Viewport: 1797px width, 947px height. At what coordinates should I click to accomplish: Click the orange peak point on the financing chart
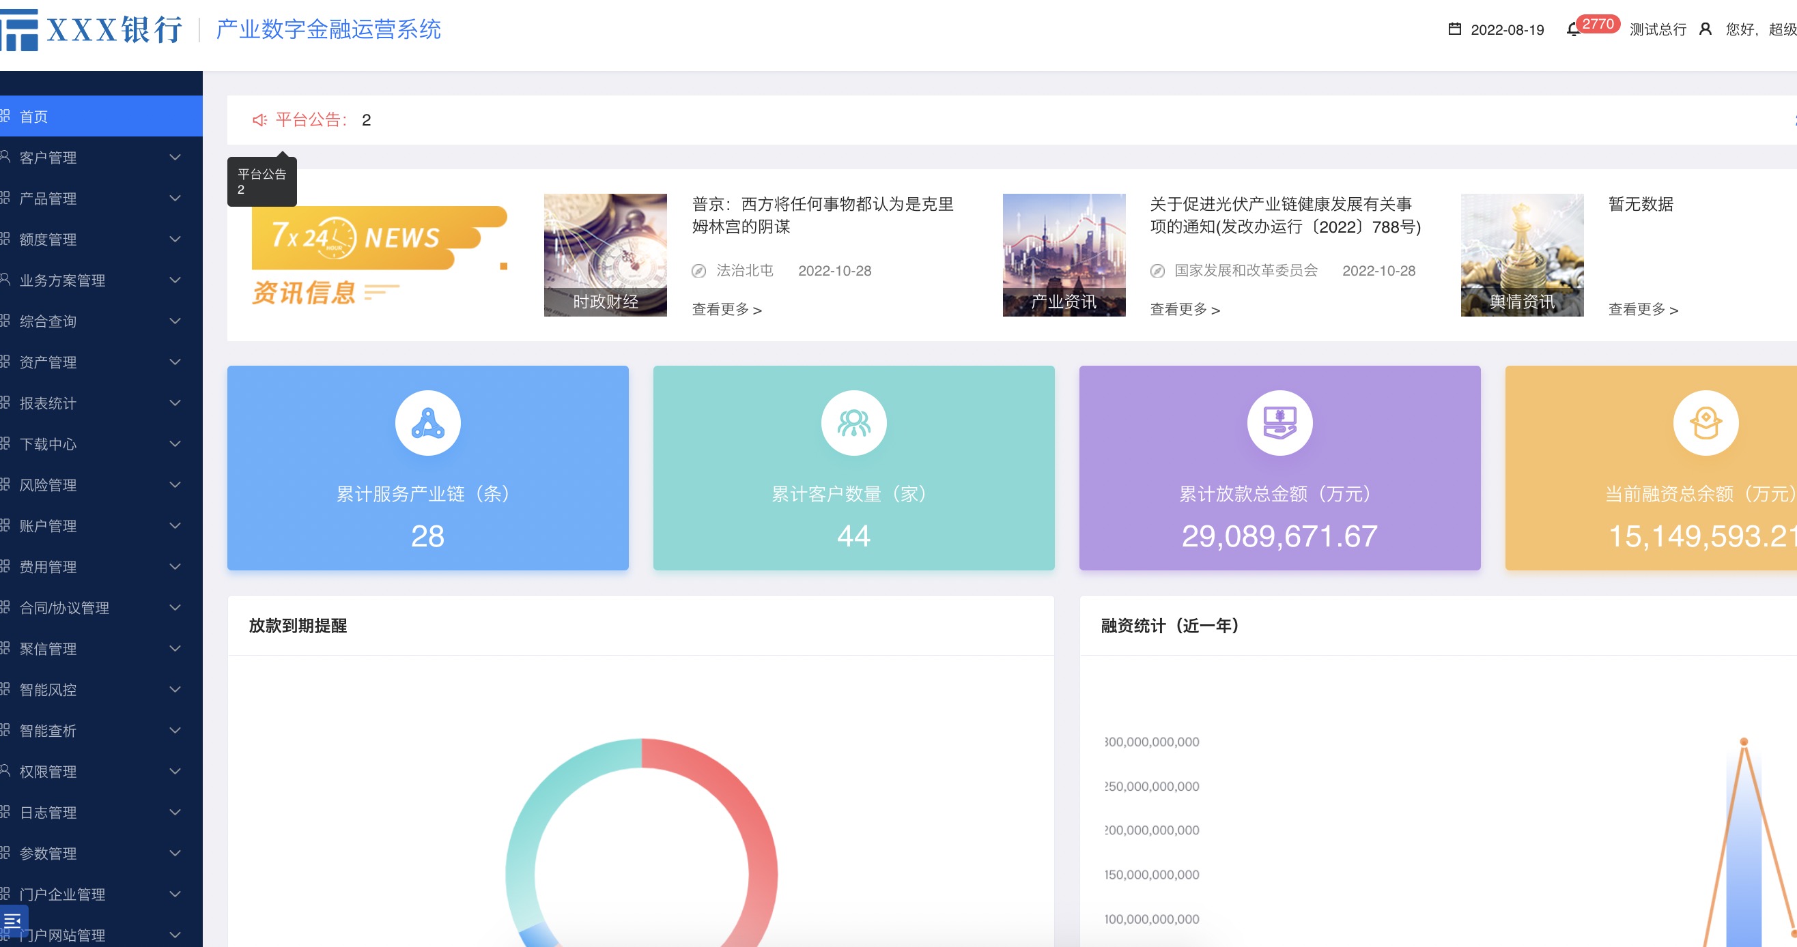(1743, 742)
